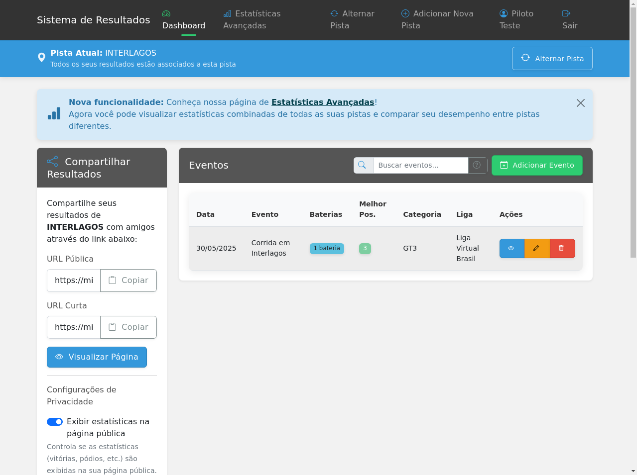Delete the event using the trash icon
Screen dimensions: 637x475
pyautogui.click(x=562, y=248)
